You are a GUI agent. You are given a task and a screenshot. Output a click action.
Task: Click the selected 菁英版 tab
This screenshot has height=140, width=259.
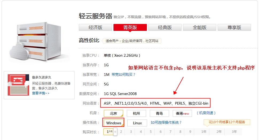tap(130, 27)
